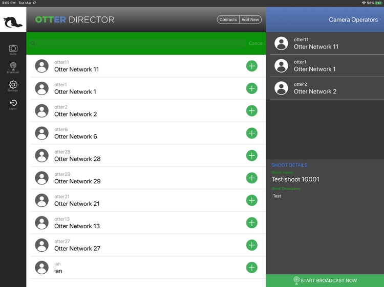Screen dimensions: 384x287
Task: Click otter2 avatar in Camera Operators panel
Action: click(281, 88)
